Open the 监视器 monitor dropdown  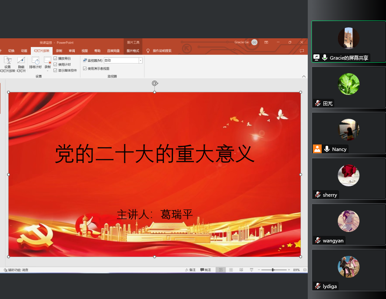click(140, 60)
